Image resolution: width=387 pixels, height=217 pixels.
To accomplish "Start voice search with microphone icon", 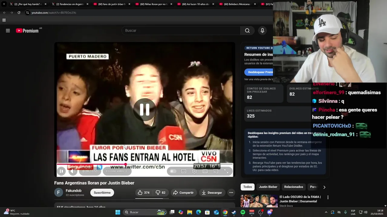I will (x=262, y=30).
